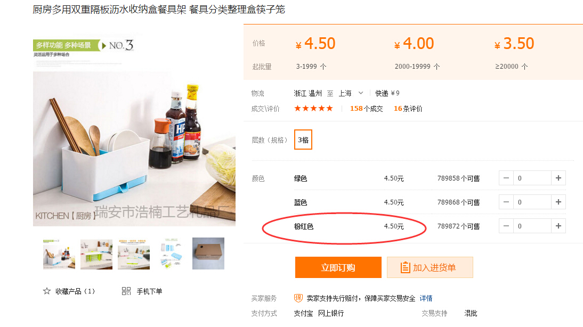Click the five-star rating icons
583x327 pixels.
(314, 109)
